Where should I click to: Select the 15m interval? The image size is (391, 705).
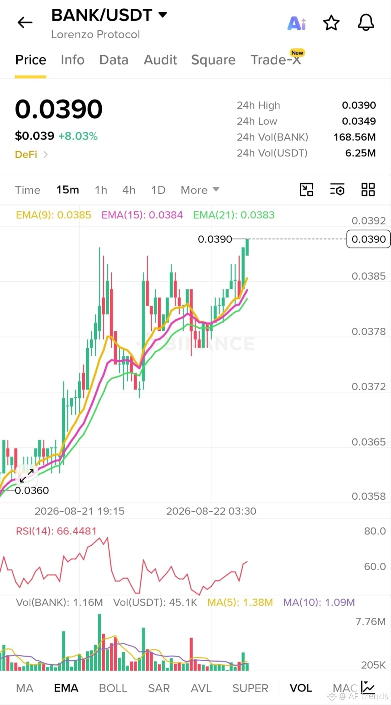tap(68, 190)
